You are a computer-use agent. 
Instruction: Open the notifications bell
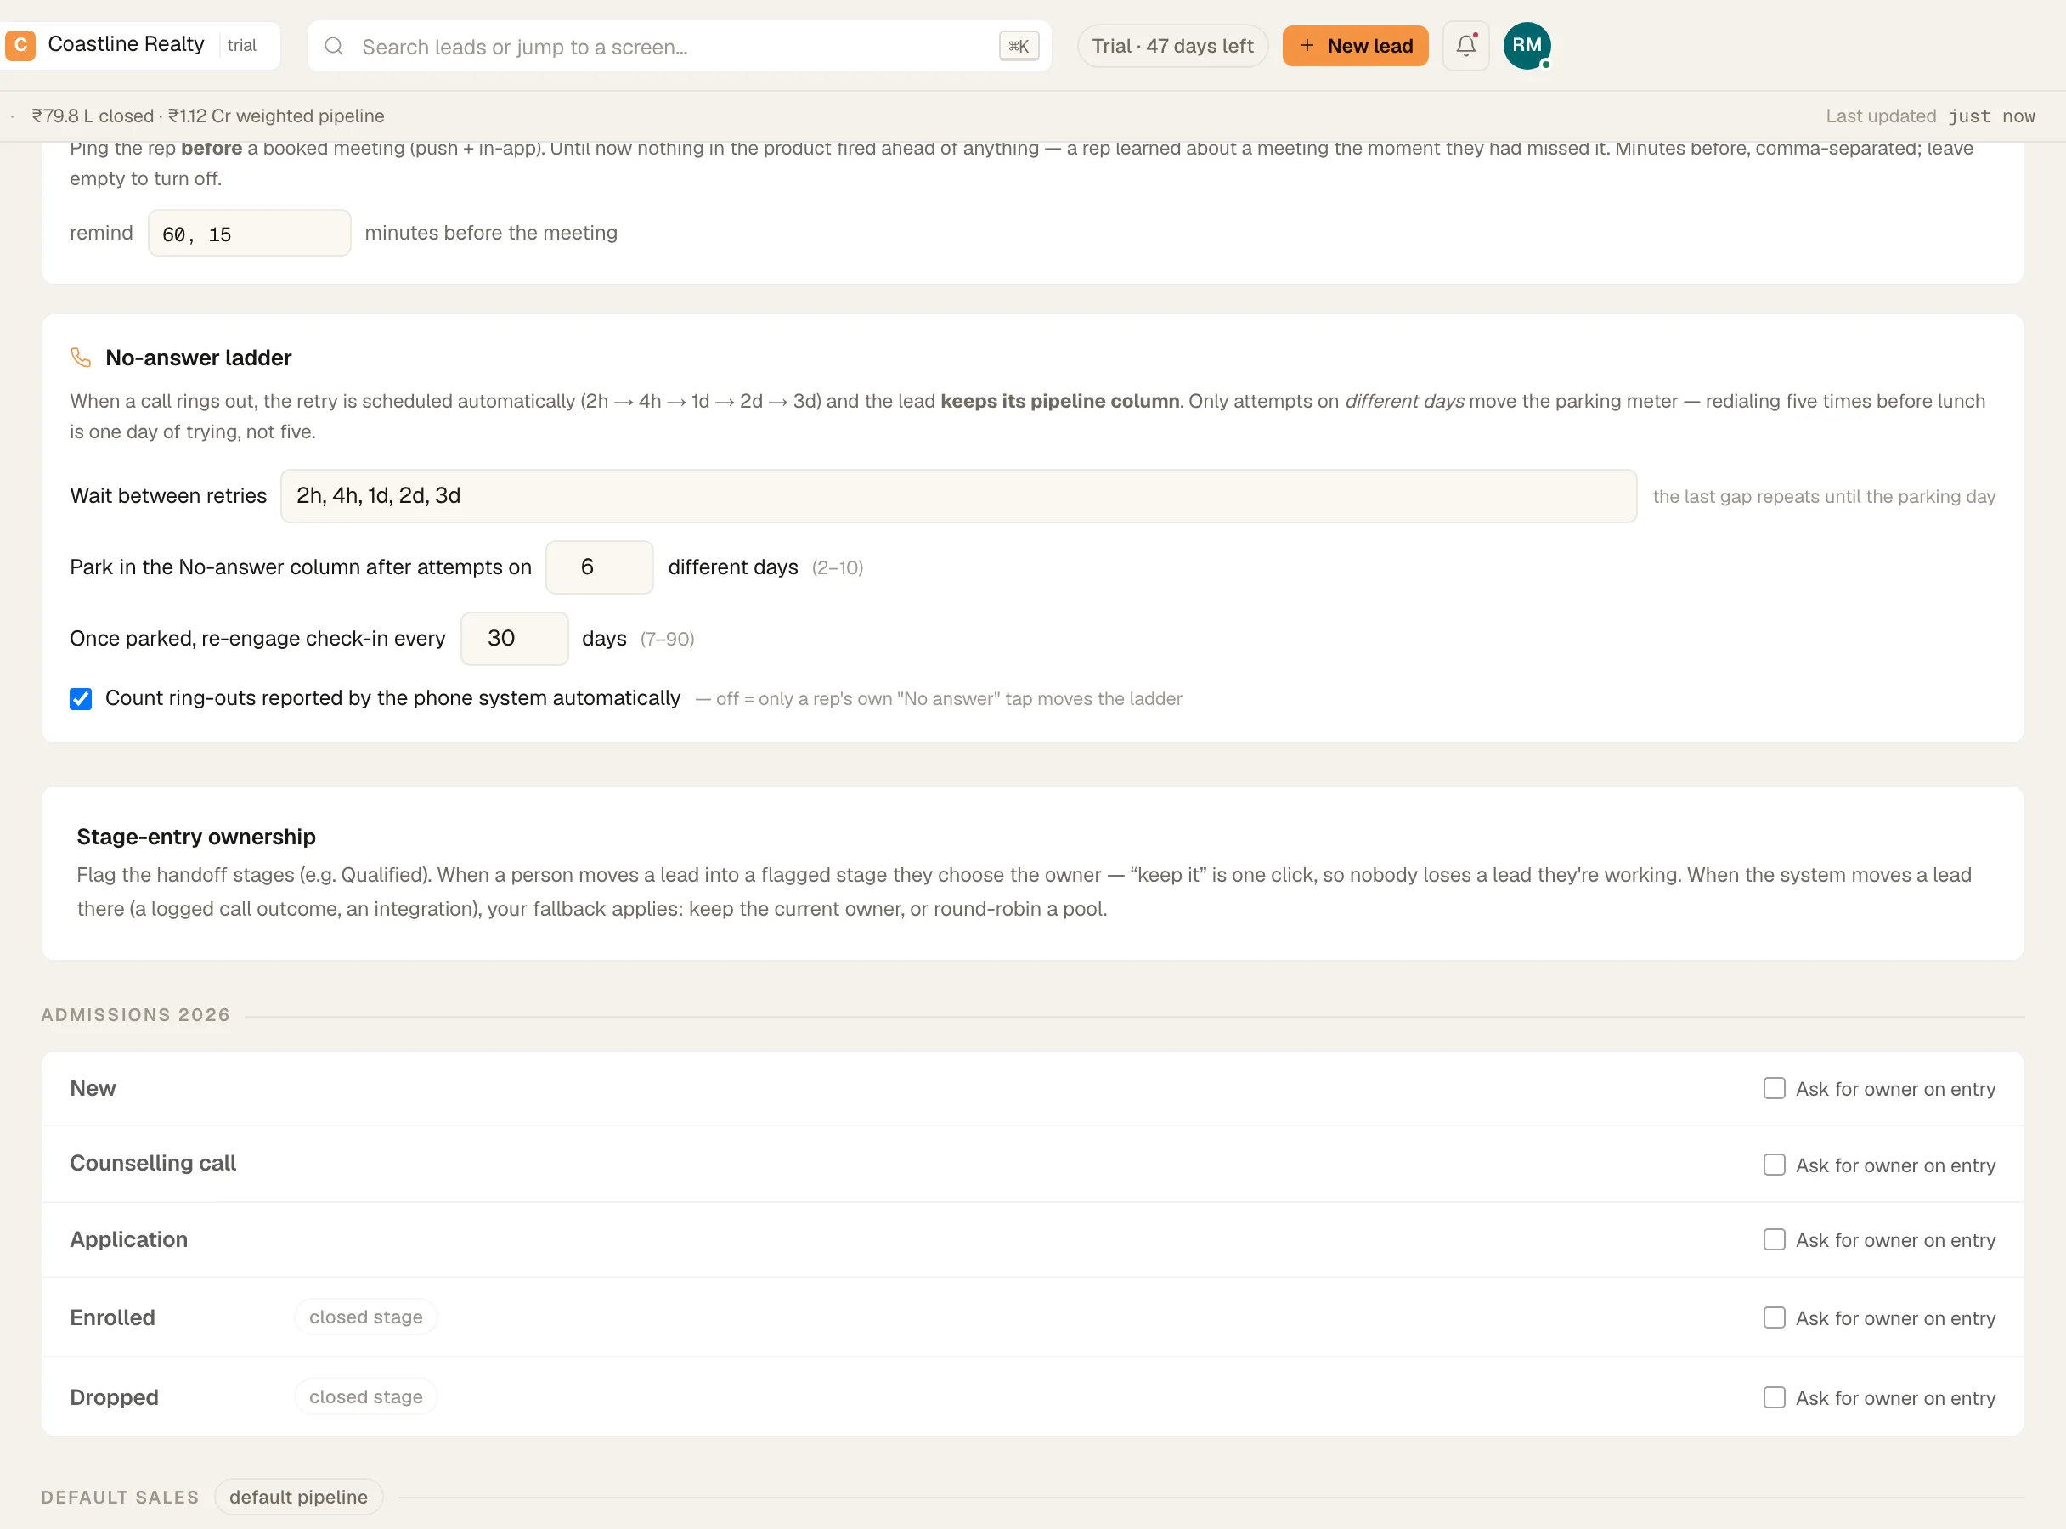click(x=1465, y=45)
